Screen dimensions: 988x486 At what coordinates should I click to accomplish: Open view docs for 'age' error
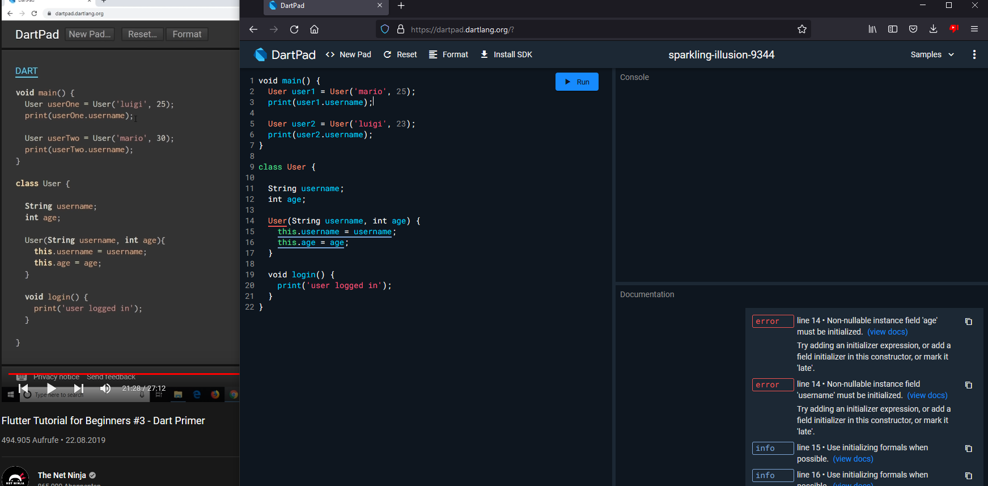pyautogui.click(x=888, y=332)
